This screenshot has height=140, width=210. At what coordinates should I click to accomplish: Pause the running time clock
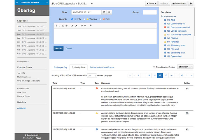click(x=109, y=12)
